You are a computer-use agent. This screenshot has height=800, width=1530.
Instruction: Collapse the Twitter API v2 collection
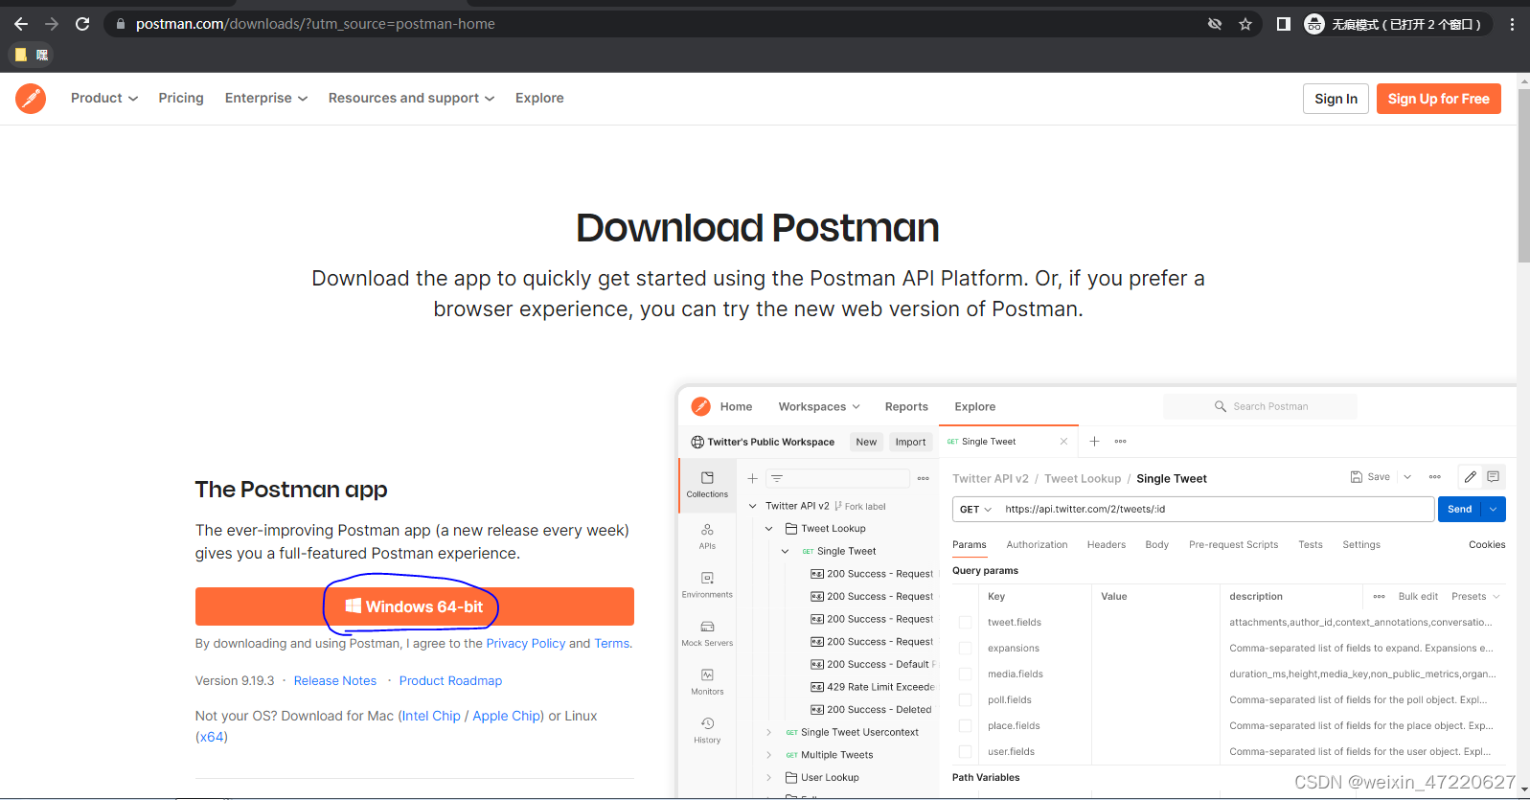(x=752, y=506)
